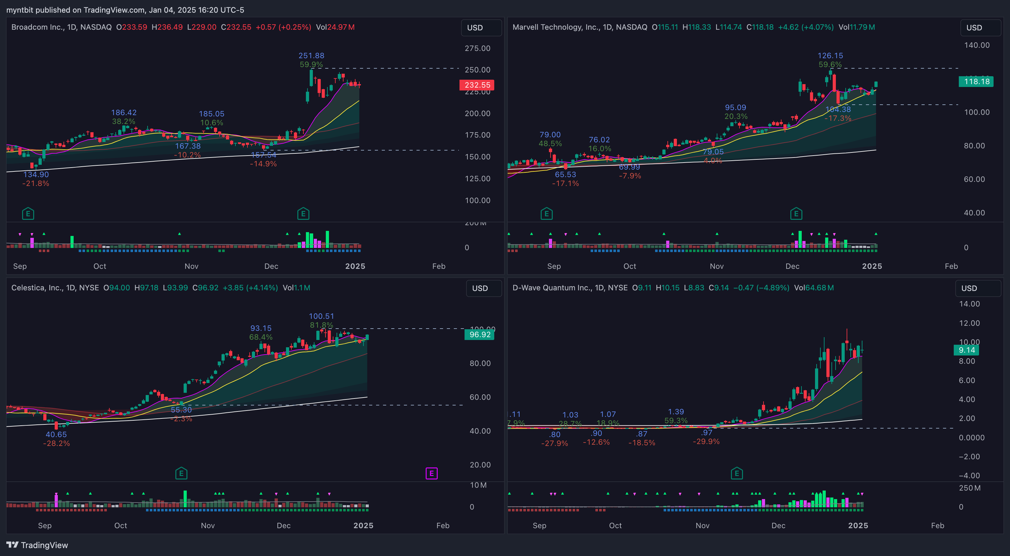The height and width of the screenshot is (556, 1010).
Task: Open the September earnings E marker on Marvell chart
Action: pos(547,214)
